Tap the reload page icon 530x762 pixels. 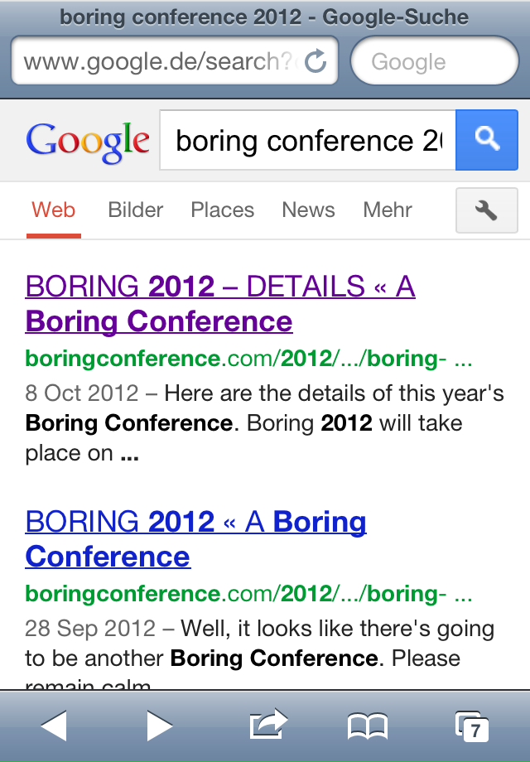click(316, 61)
